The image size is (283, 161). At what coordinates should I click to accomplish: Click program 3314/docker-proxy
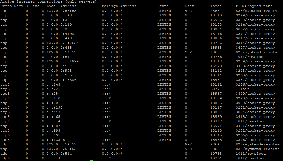[255, 43]
